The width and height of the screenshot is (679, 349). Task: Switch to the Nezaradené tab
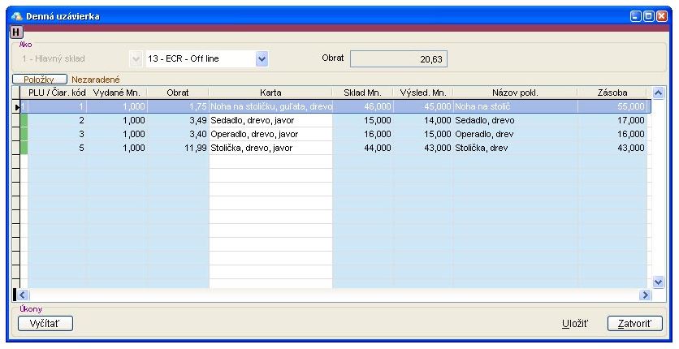tap(96, 80)
